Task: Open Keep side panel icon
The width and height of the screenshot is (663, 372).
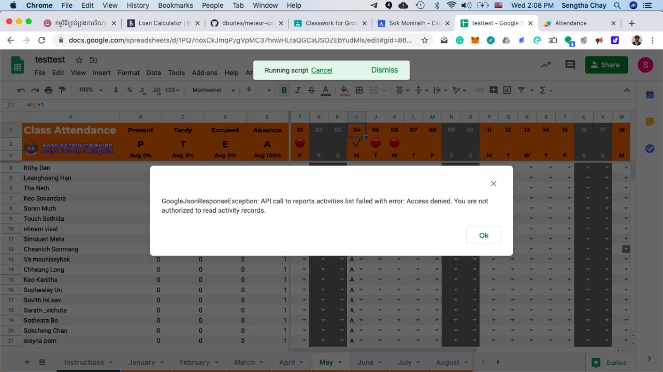Action: point(650,122)
